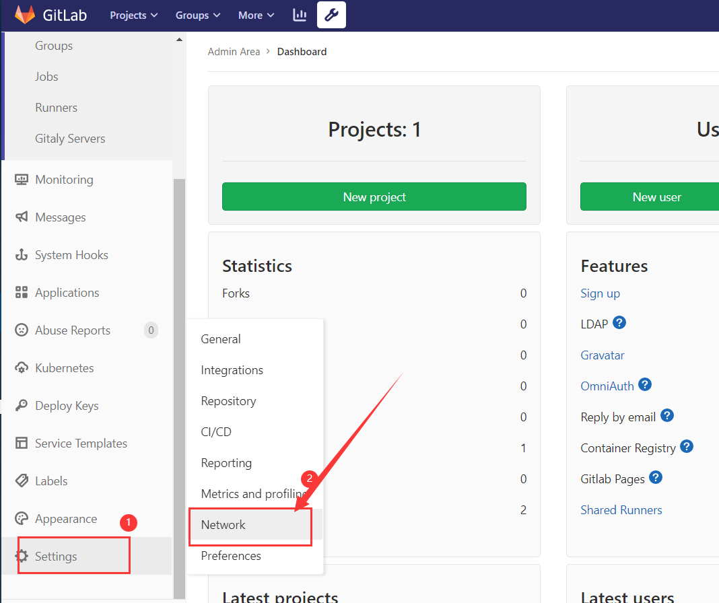Screen dimensions: 719x603
Task: Open the Shared Runners link
Action: click(621, 510)
